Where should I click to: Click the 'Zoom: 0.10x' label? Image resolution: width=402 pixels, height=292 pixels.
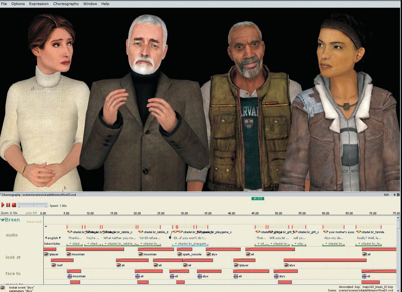(9, 213)
